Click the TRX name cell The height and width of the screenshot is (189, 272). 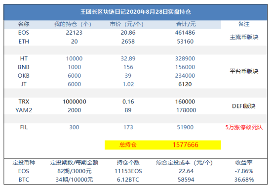point(24,101)
